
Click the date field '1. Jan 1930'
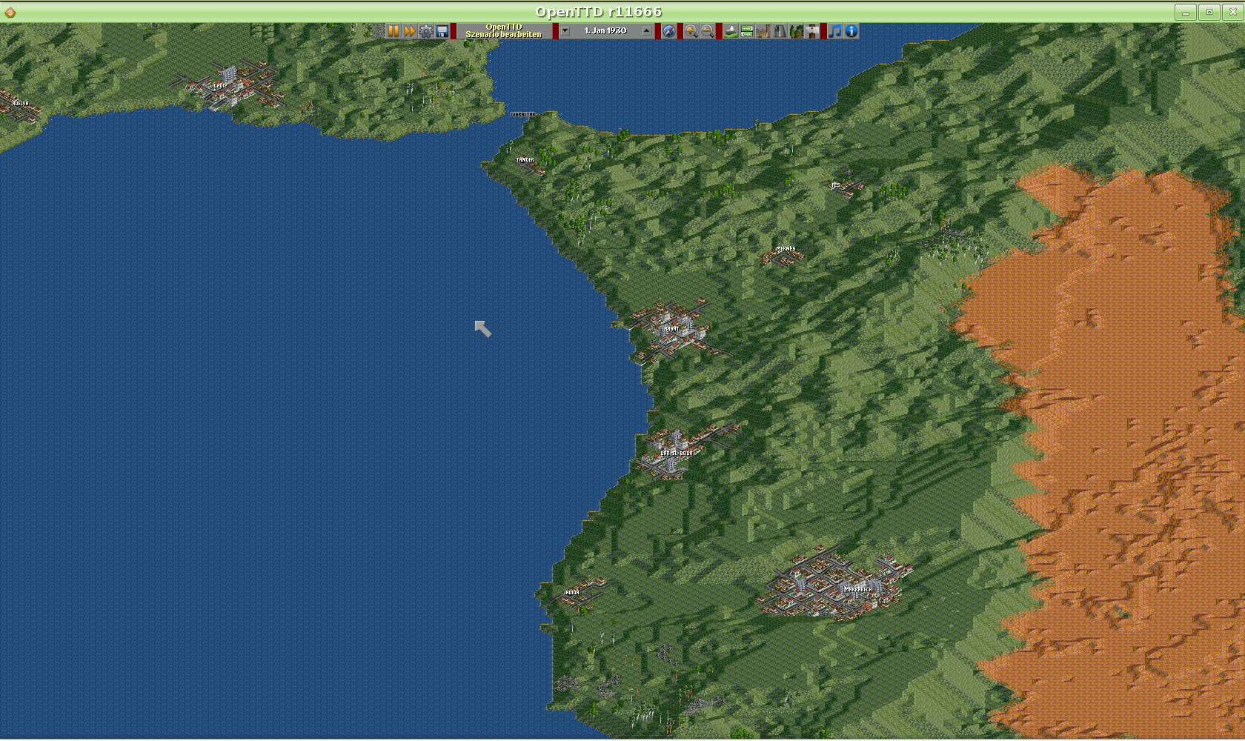pos(605,31)
